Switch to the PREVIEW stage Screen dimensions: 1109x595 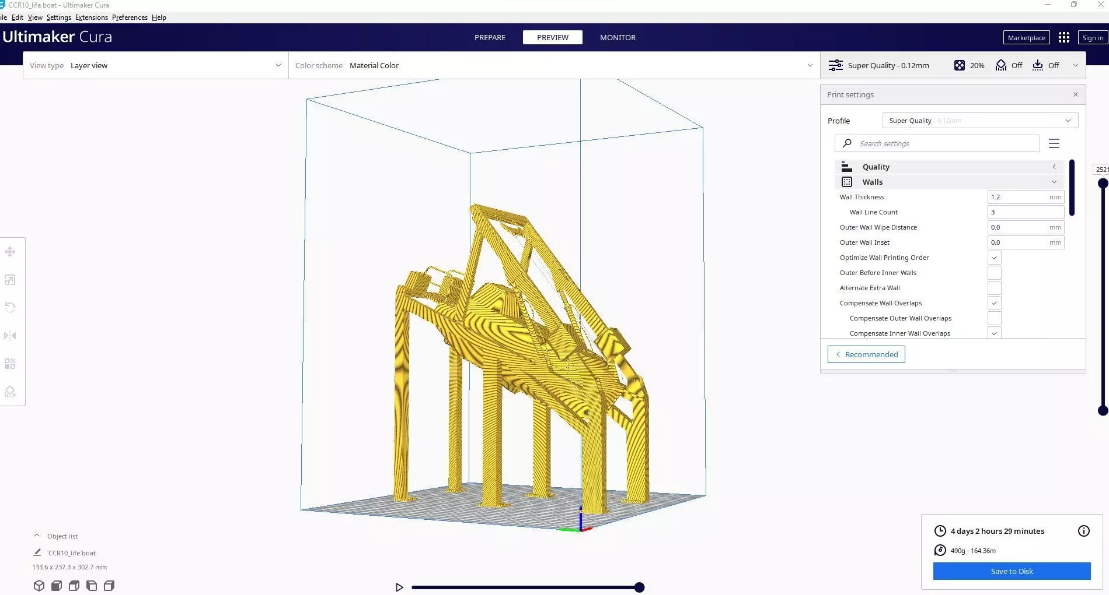(x=553, y=37)
